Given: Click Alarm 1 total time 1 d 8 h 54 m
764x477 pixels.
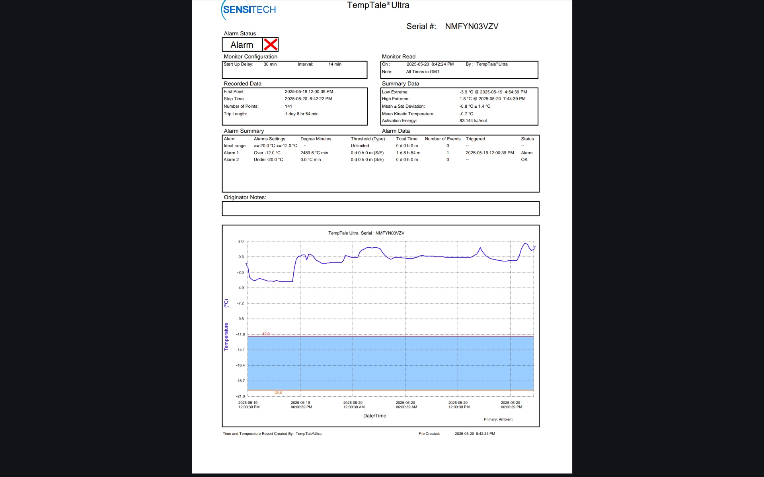Looking at the screenshot, I should (x=408, y=153).
